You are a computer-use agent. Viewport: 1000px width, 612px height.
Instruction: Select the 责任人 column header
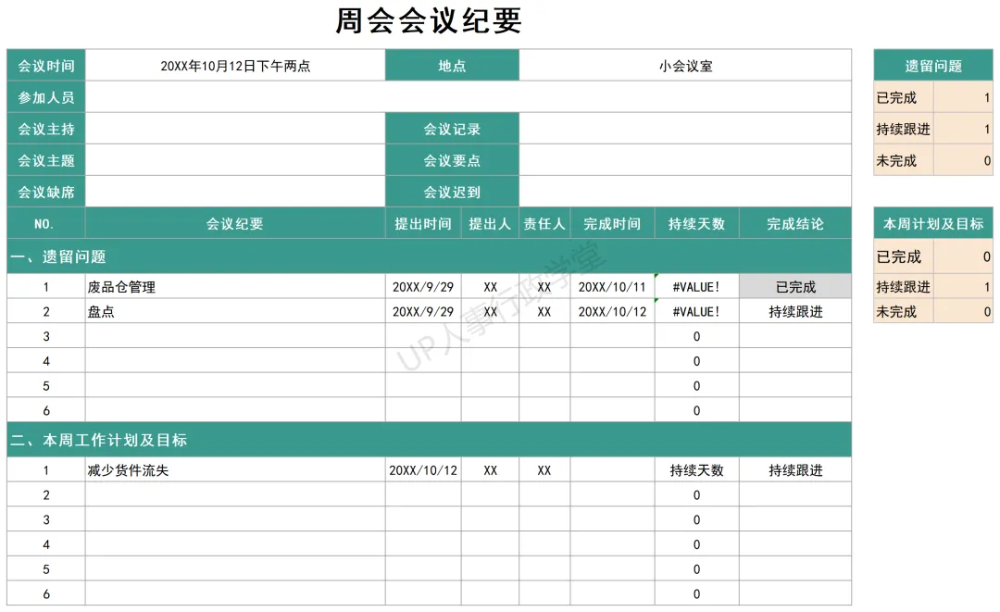(x=544, y=223)
